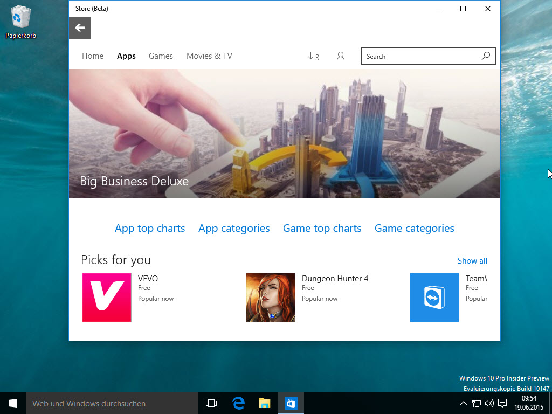Switch to the Games tab
The width and height of the screenshot is (552, 414).
point(161,56)
